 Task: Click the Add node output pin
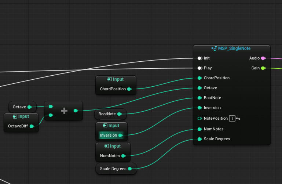point(75,110)
